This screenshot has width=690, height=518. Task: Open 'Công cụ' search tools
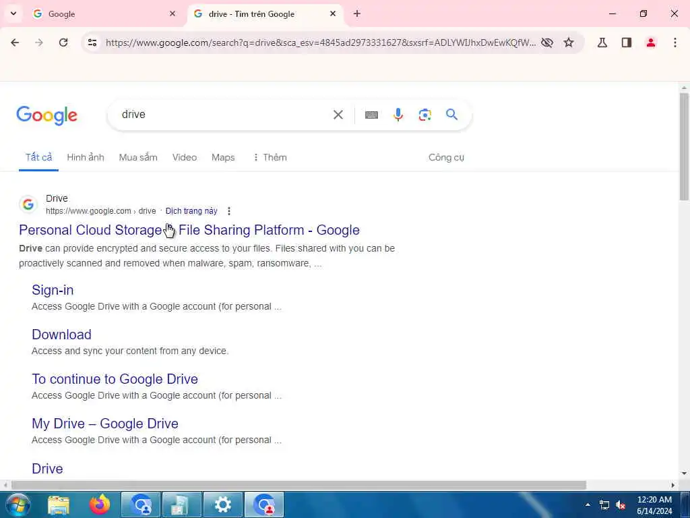446,157
